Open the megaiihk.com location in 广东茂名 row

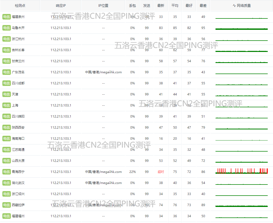point(103,72)
